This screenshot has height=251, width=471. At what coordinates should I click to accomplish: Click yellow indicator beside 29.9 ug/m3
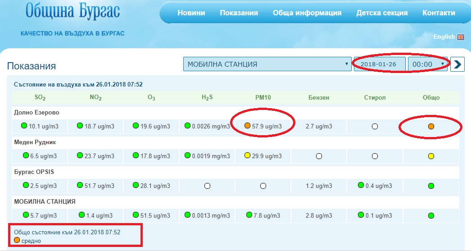[247, 155]
